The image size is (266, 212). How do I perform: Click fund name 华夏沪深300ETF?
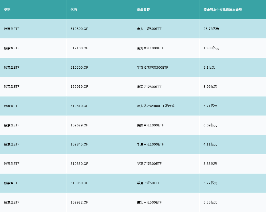[x=149, y=164]
